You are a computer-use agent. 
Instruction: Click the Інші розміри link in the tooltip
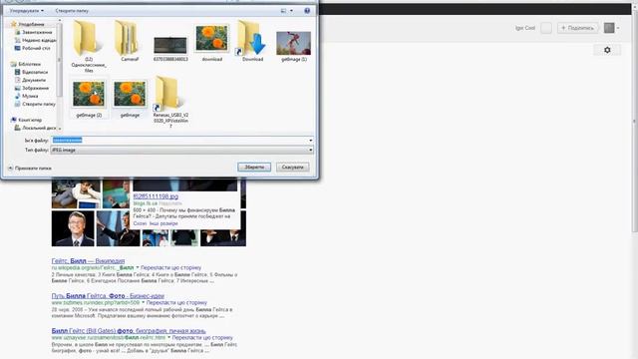163,223
